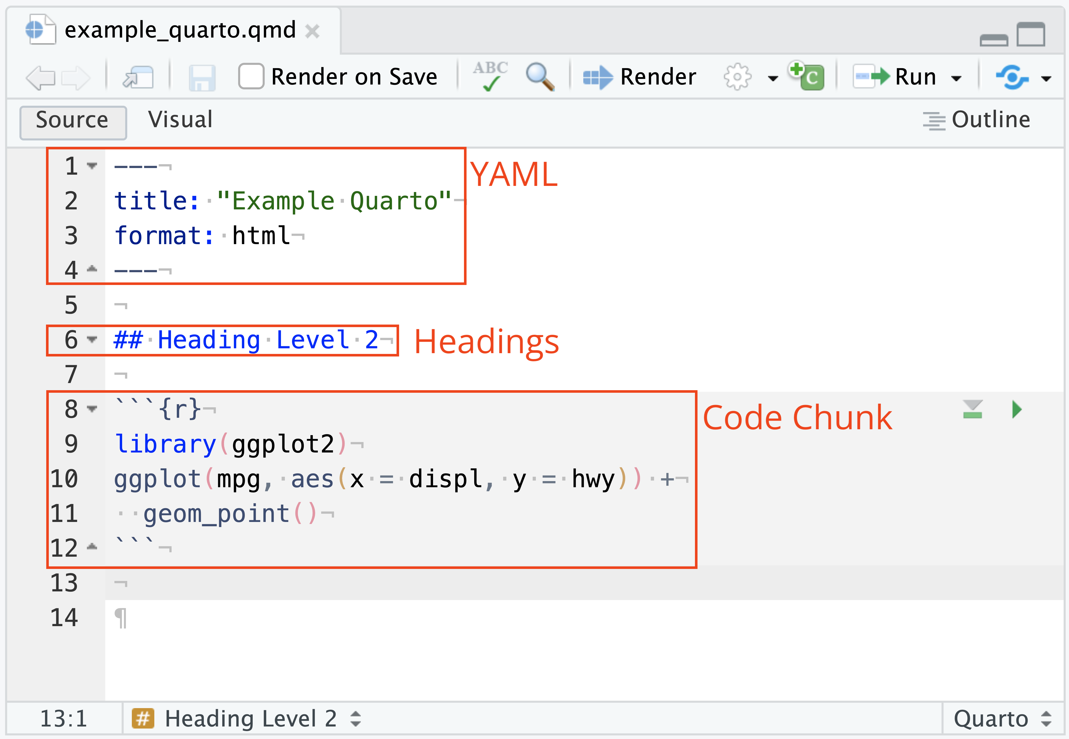Click the title: "Example Quarto" line

(283, 201)
